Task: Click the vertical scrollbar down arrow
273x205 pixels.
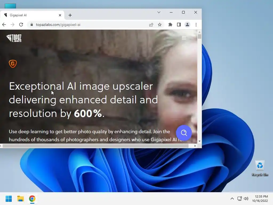Action: click(199, 141)
